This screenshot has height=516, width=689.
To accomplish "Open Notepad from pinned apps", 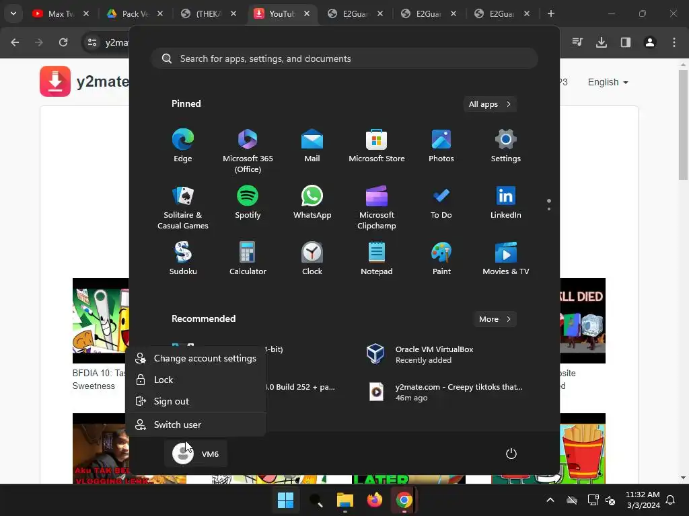I will pos(377,259).
